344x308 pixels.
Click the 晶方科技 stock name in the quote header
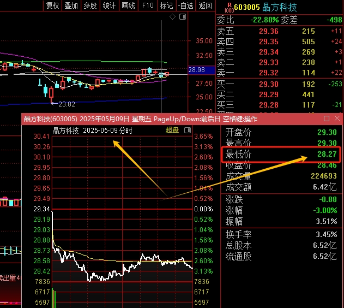coord(279,7)
